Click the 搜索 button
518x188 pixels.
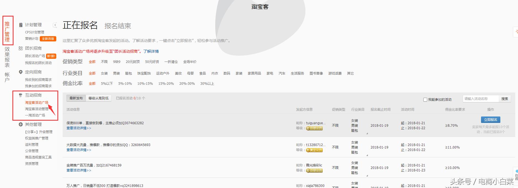[x=505, y=99]
